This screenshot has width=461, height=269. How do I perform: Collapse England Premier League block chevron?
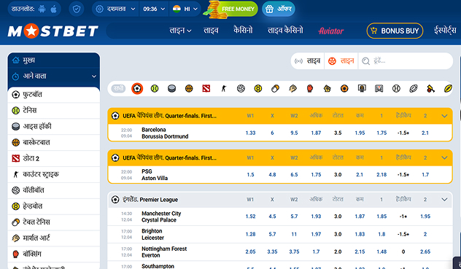pos(444,199)
